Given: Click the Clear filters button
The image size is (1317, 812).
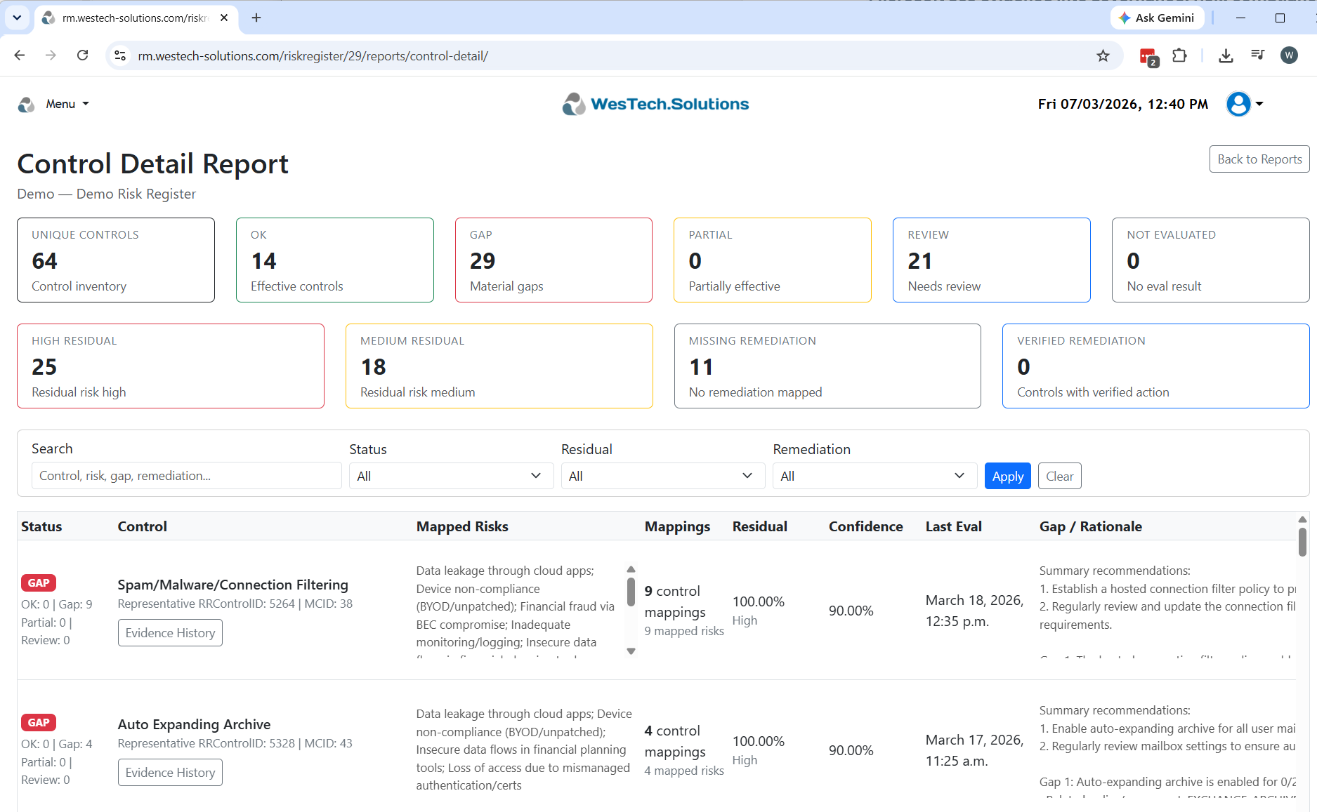Looking at the screenshot, I should tap(1059, 476).
